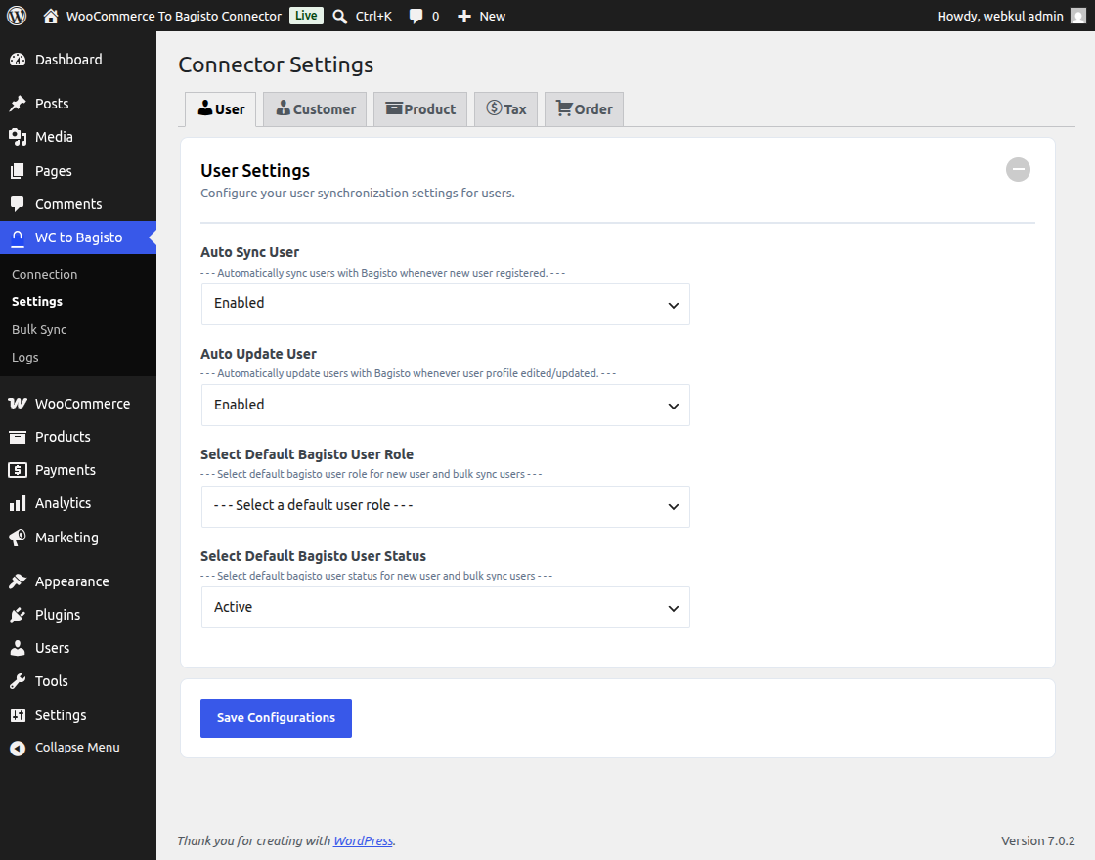Click the Collapse Menu arrow icon
This screenshot has width=1095, height=860.
(x=18, y=749)
